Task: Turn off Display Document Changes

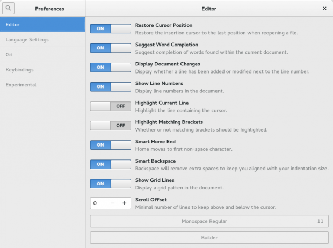Action: tap(110, 67)
